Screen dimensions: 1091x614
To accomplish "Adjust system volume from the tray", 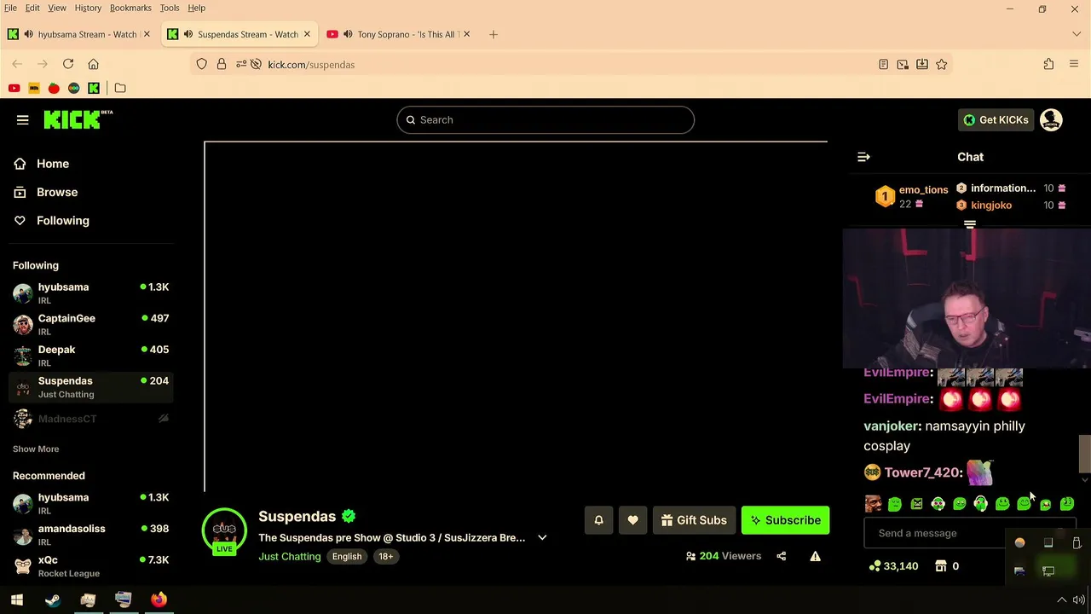I will pos(1079,600).
